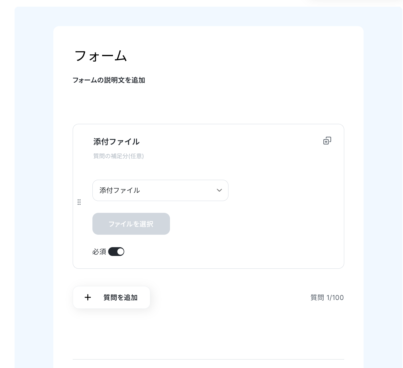Add a new question with 質問を追加
The width and height of the screenshot is (403, 368).
pyautogui.click(x=112, y=298)
